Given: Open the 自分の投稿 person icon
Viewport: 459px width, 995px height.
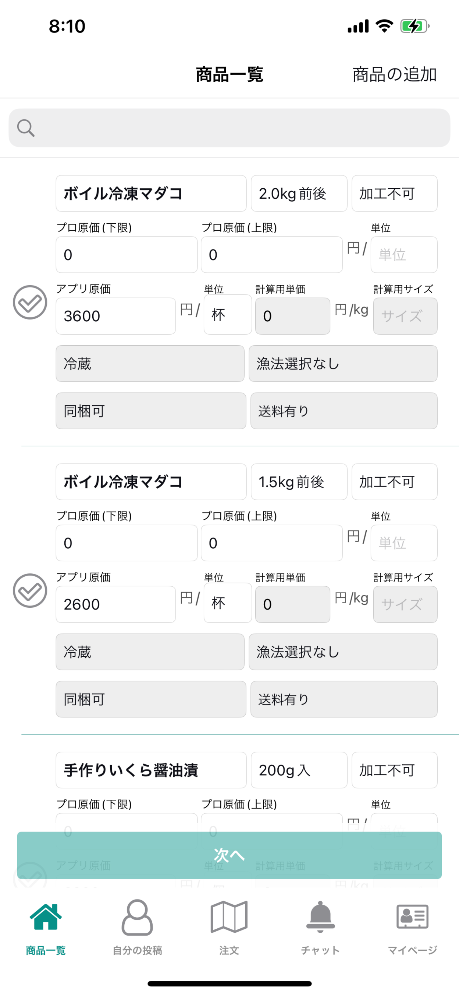Looking at the screenshot, I should click(137, 917).
